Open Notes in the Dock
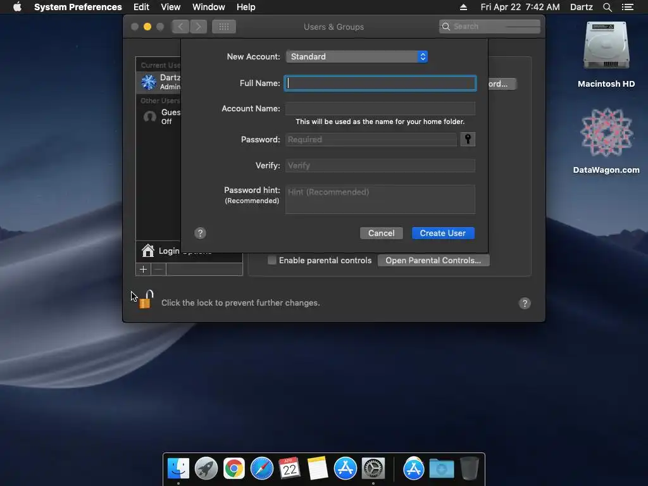Image resolution: width=648 pixels, height=486 pixels. click(x=318, y=468)
